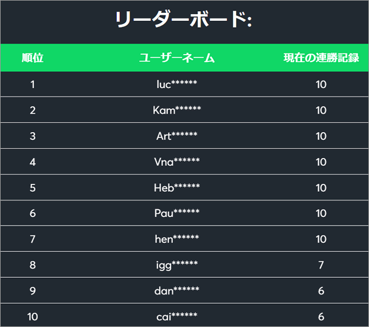This screenshot has width=369, height=327.
Task: Click username Kam****** in rank 2
Action: coord(177,110)
